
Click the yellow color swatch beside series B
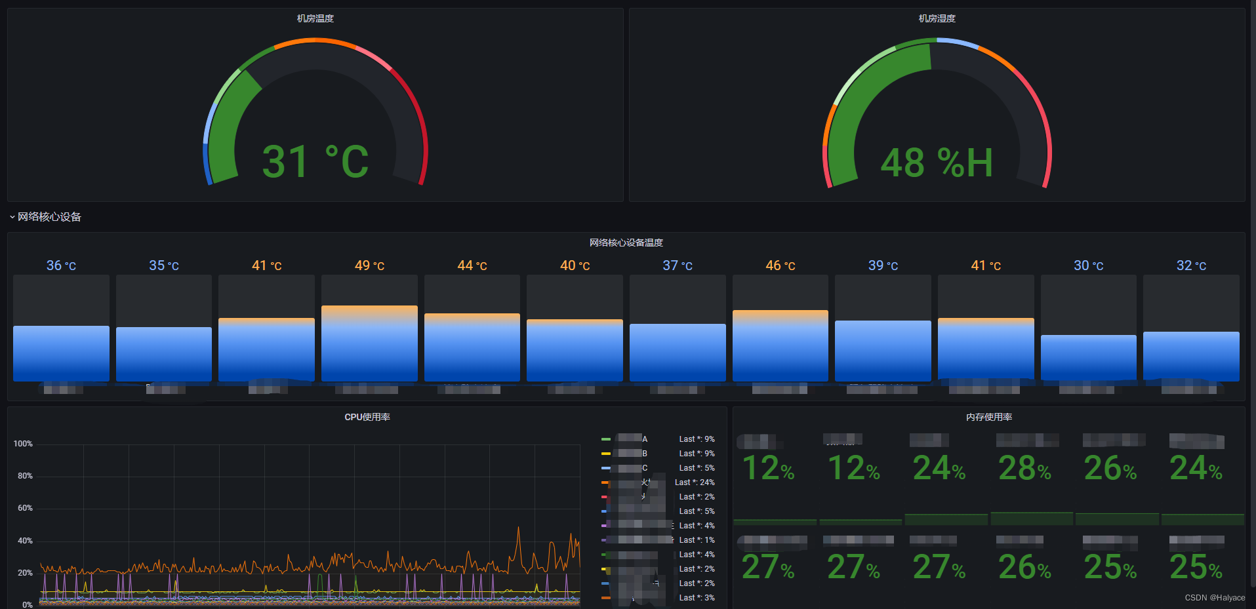coord(605,453)
